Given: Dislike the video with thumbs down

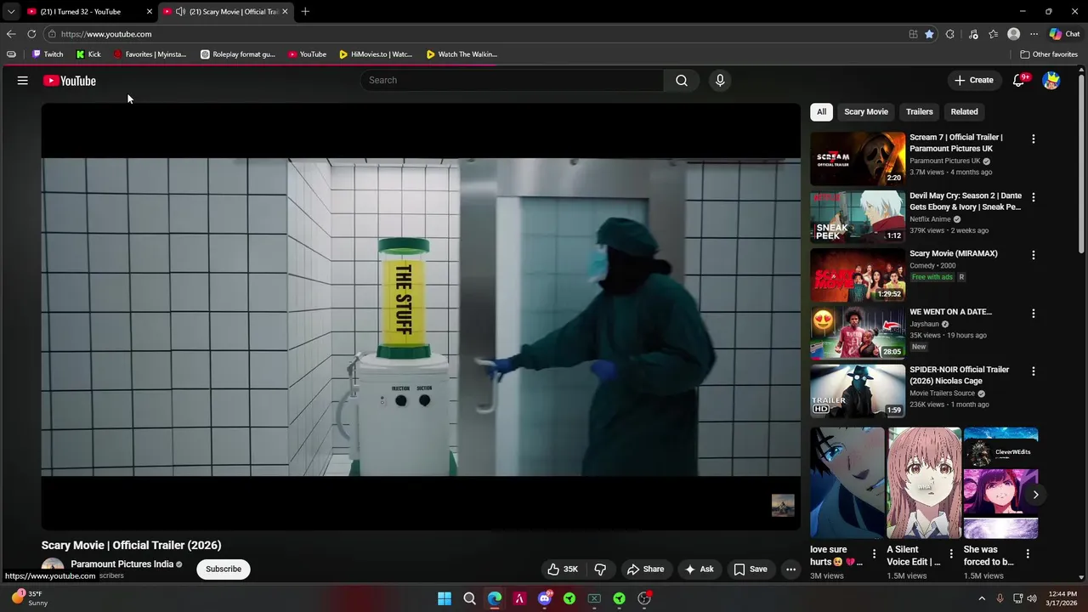Looking at the screenshot, I should coord(601,569).
